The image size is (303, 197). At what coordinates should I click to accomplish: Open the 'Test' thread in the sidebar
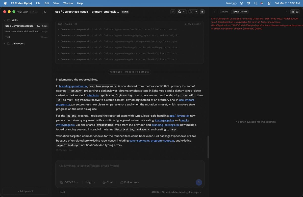click(26, 37)
